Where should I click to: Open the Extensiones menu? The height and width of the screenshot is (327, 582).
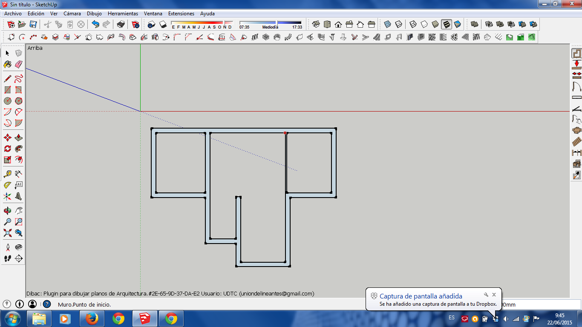(181, 14)
